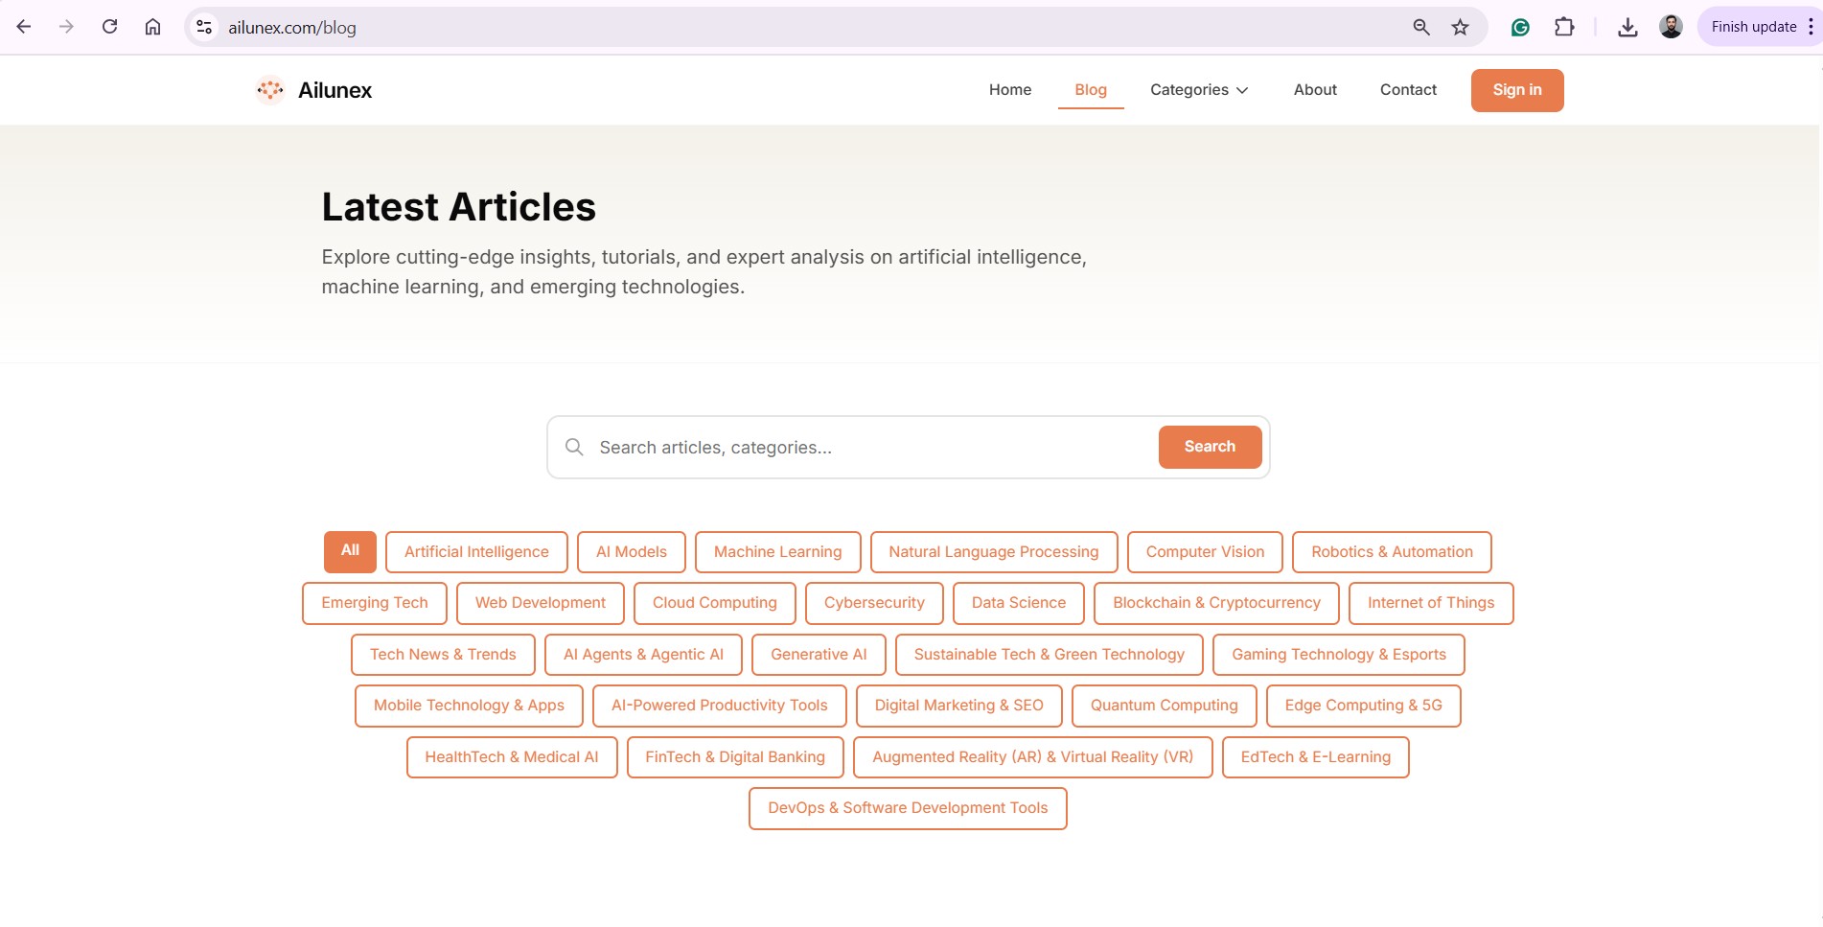
Task: Open the browser extensions puzzle icon
Action: point(1564,27)
